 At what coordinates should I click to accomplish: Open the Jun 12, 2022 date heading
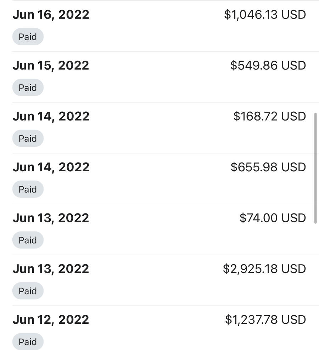(51, 320)
